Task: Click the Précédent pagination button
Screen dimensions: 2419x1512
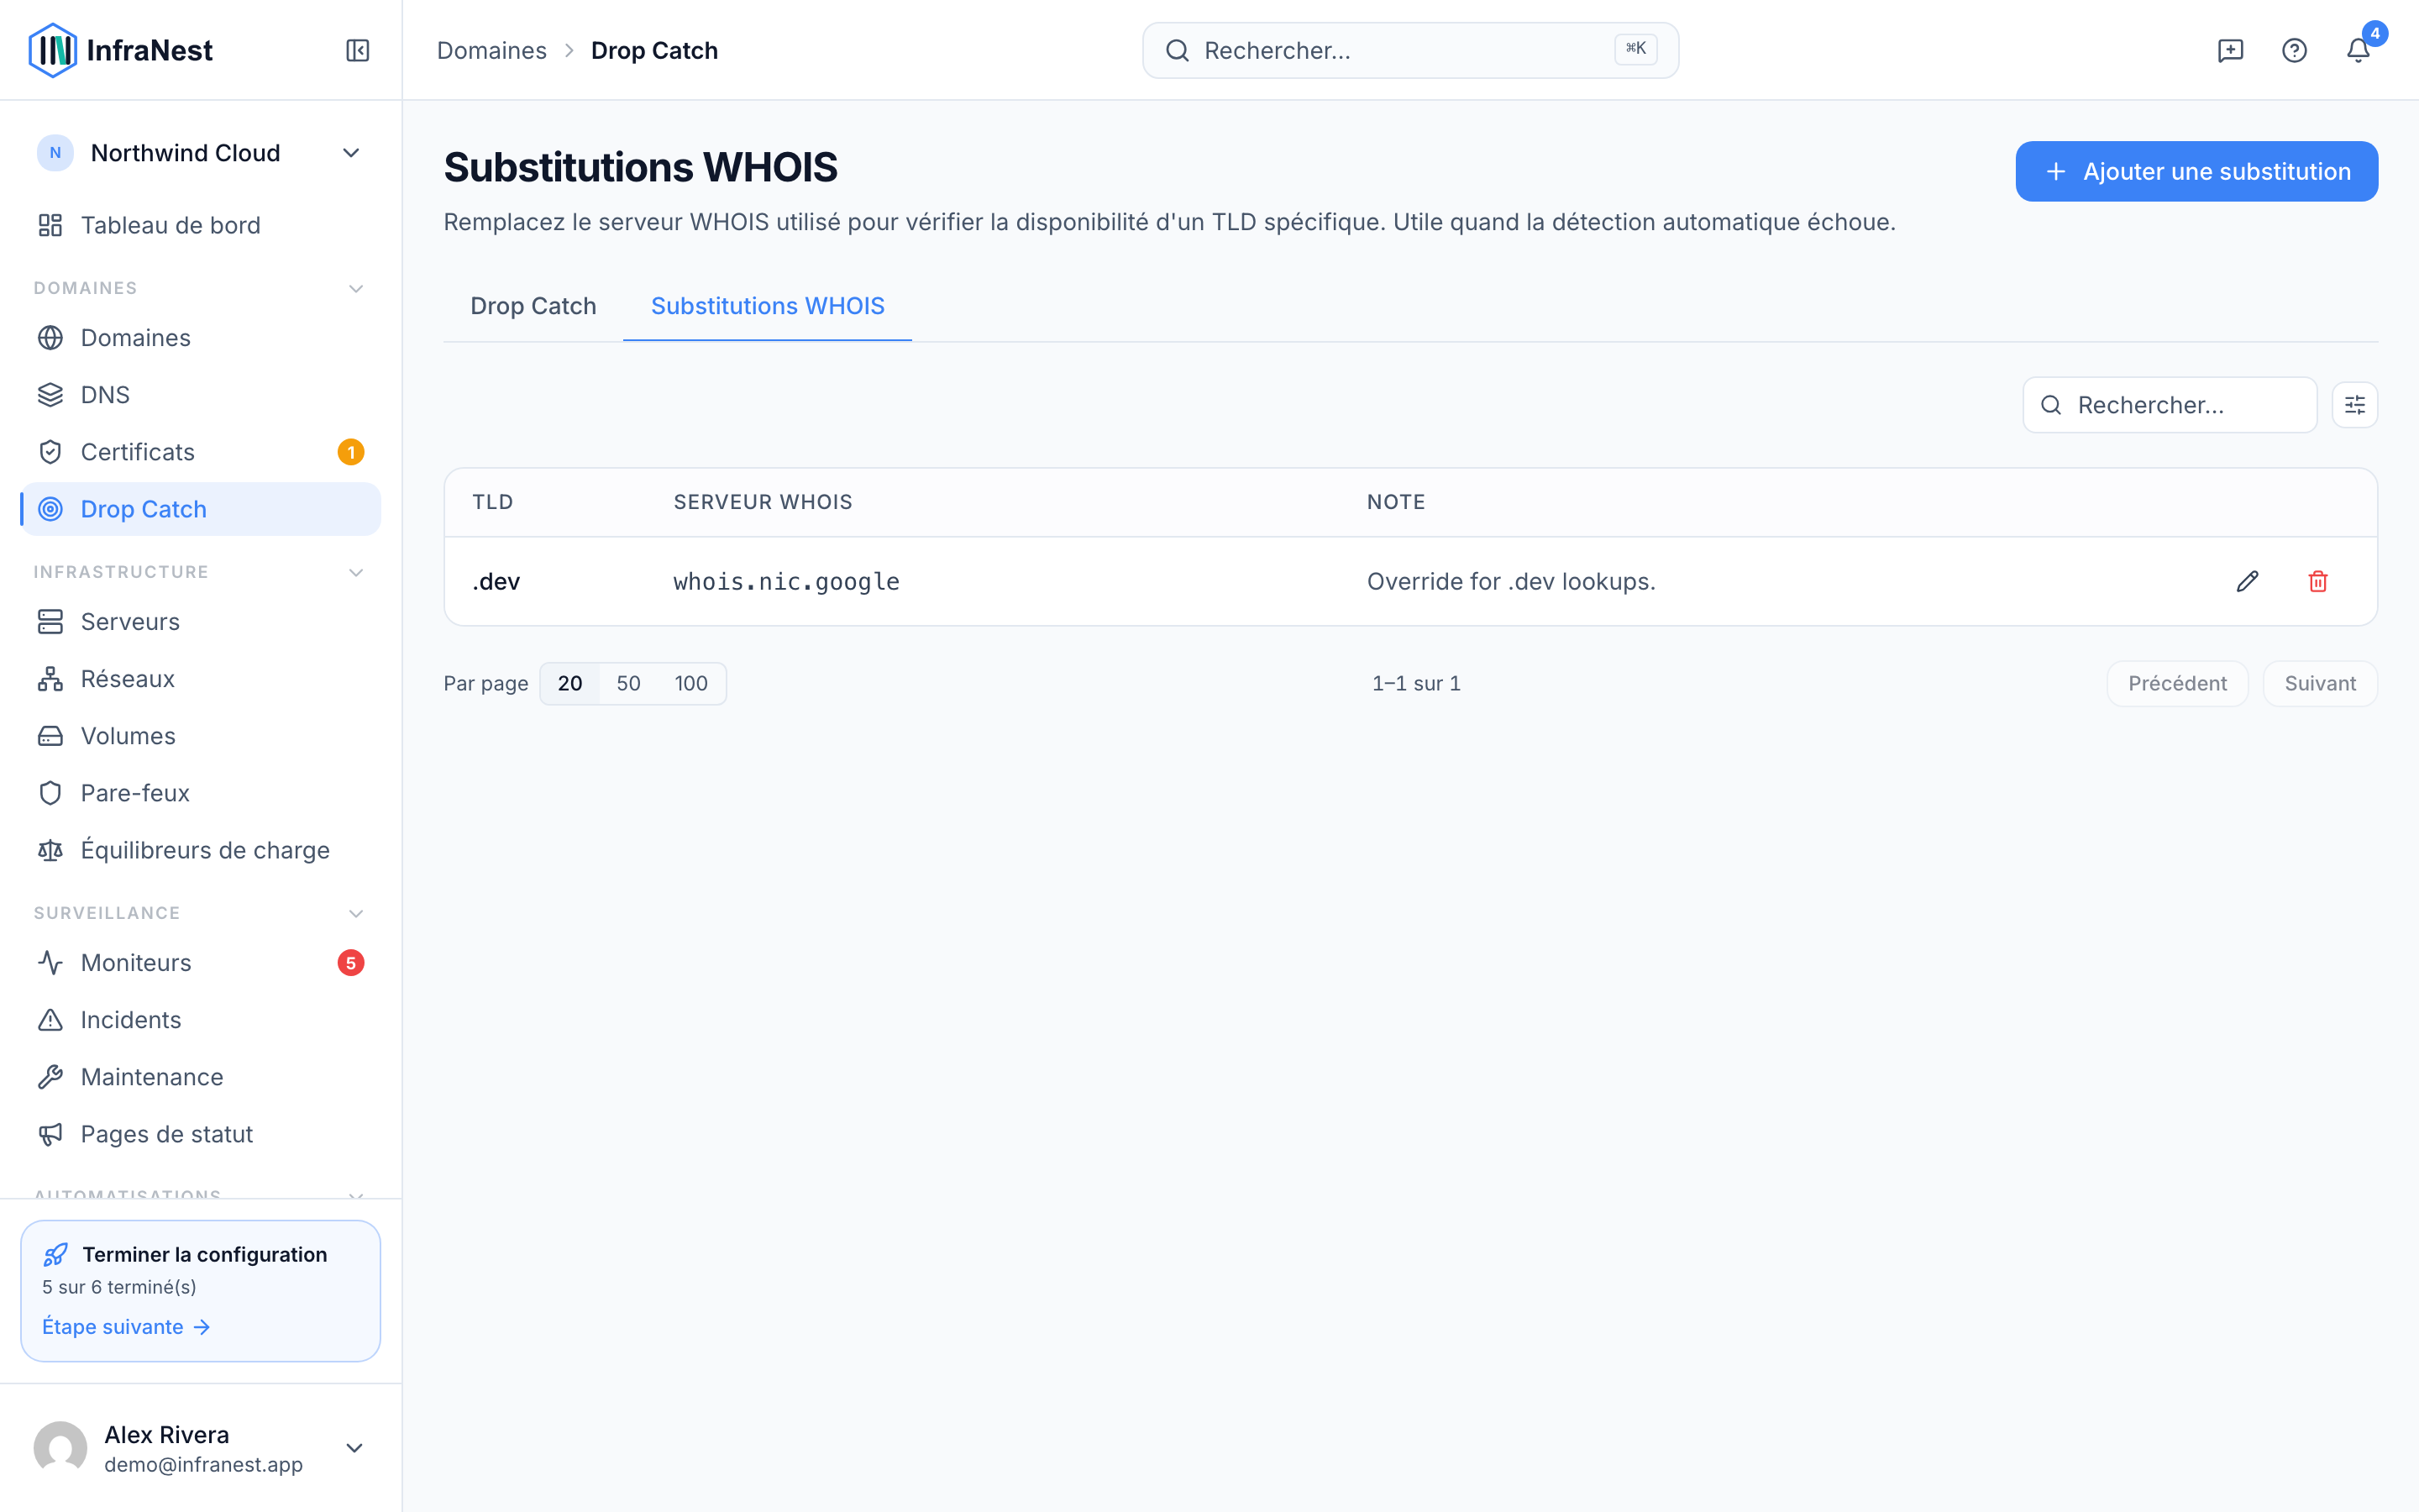Action: (2177, 683)
